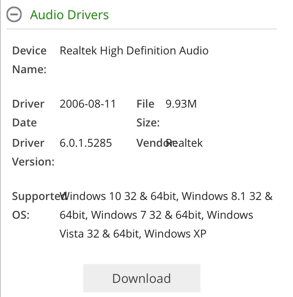Collapse the Audio Drivers section using minus icon
Image resolution: width=293 pixels, height=297 pixels.
14,15
